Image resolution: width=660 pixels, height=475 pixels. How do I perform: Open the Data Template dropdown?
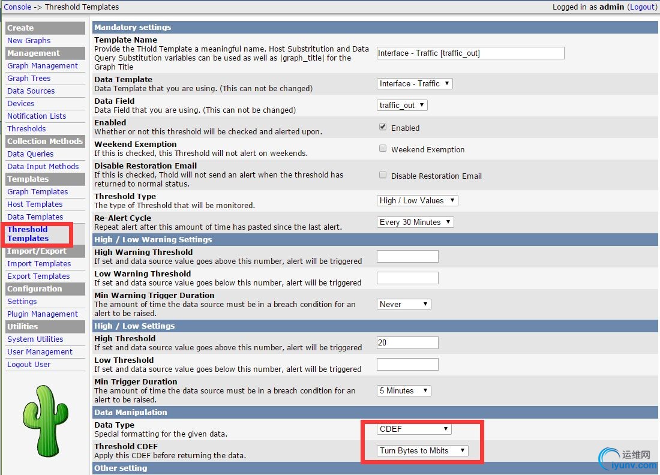click(x=415, y=83)
